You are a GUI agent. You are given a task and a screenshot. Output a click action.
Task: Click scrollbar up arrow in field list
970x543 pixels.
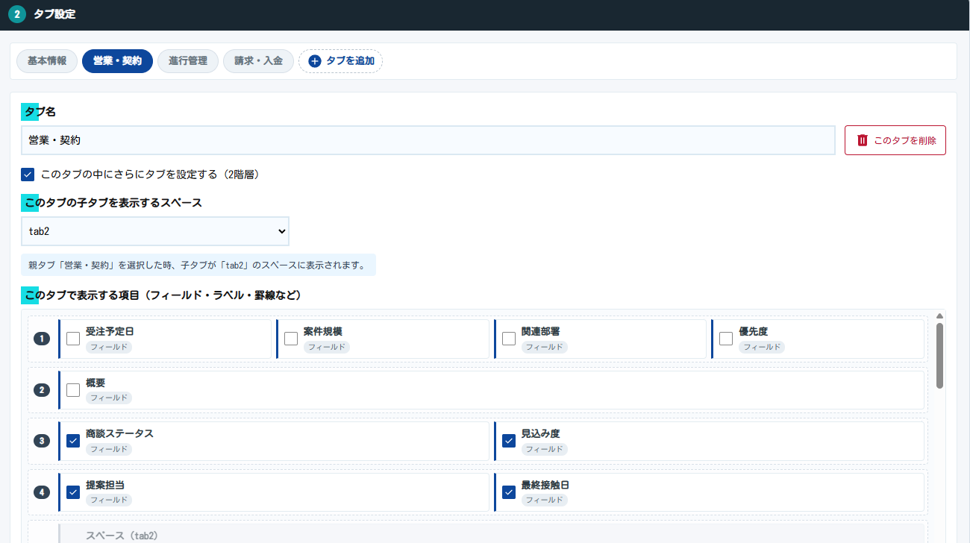(x=939, y=316)
